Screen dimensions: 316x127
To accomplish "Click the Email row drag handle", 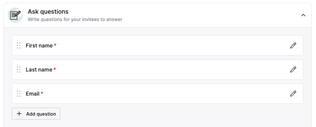I will point(19,94).
